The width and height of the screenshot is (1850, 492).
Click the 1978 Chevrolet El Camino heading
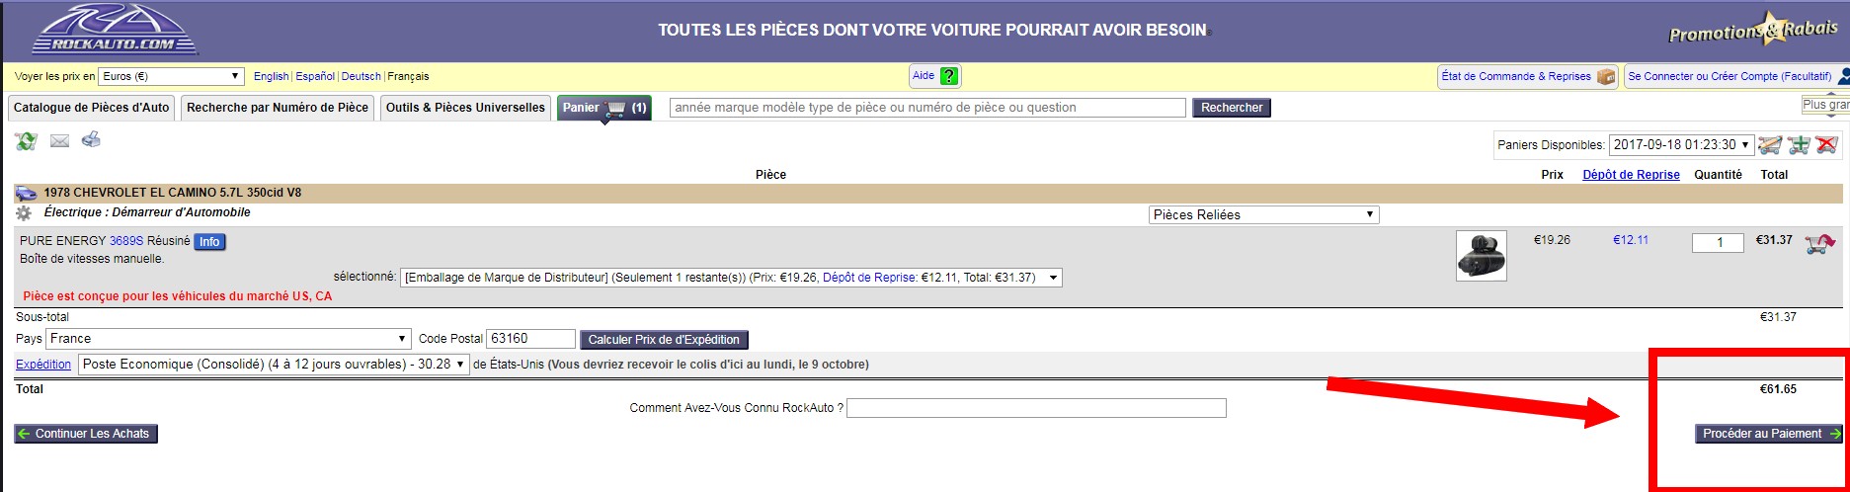click(172, 193)
